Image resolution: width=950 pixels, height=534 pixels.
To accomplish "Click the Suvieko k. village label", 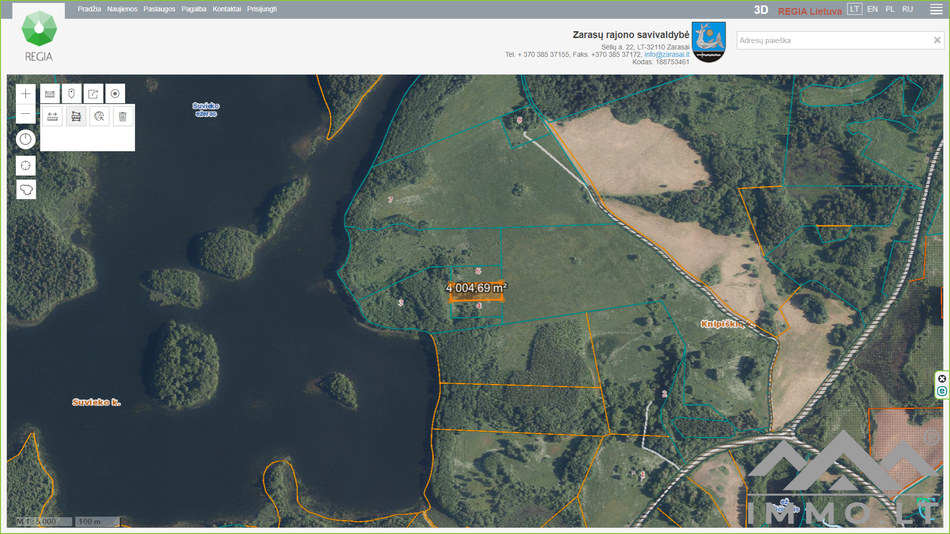I will 96,402.
